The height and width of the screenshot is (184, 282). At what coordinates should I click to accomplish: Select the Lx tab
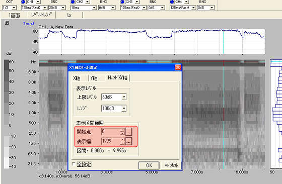click(x=69, y=15)
